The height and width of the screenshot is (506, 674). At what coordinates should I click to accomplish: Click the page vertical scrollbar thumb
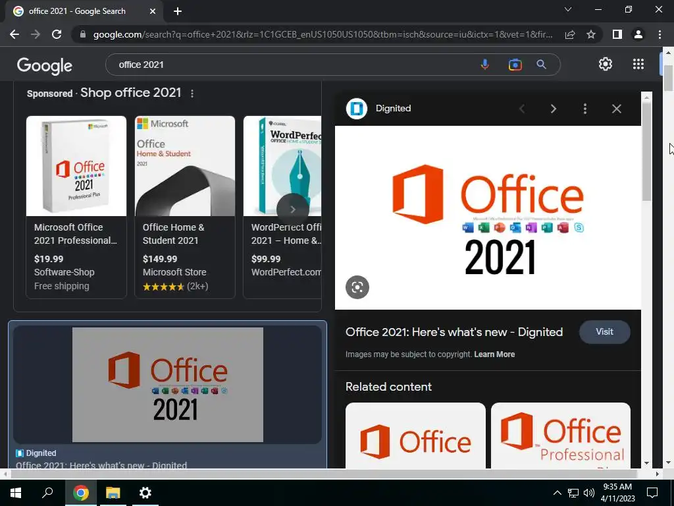click(668, 78)
